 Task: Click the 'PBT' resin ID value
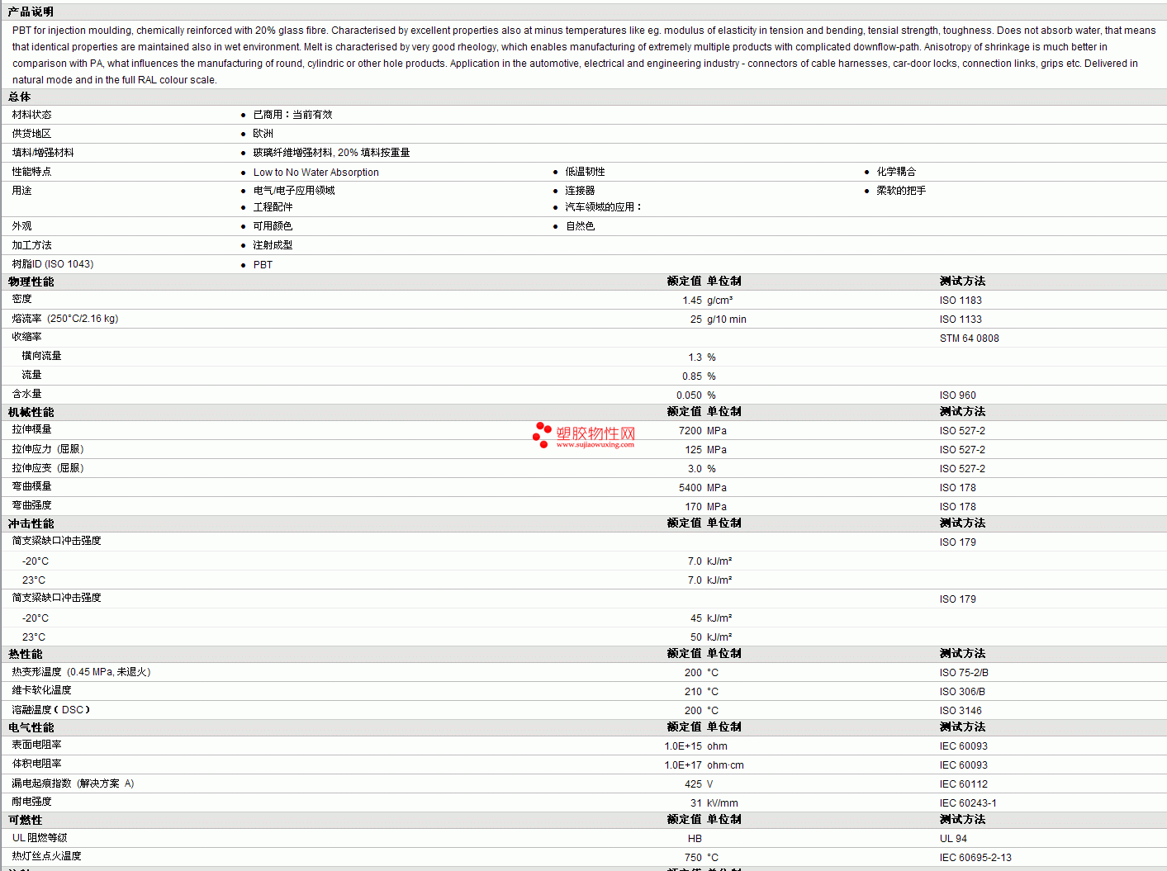pos(263,265)
